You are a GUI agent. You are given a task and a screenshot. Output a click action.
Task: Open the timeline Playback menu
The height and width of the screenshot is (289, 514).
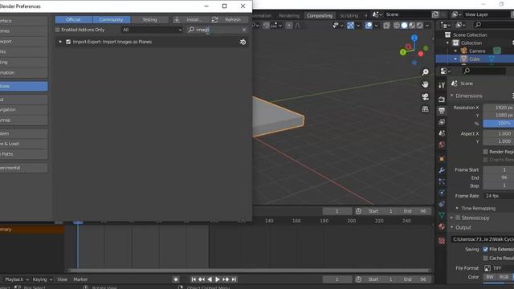17,279
